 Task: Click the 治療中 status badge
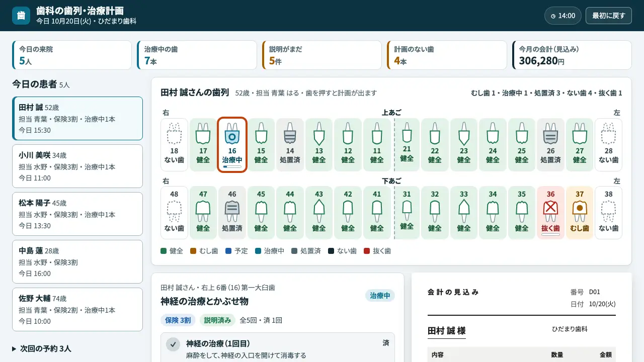click(x=380, y=296)
